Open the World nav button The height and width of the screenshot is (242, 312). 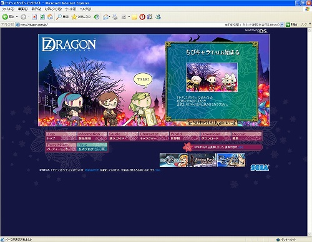pos(185,136)
